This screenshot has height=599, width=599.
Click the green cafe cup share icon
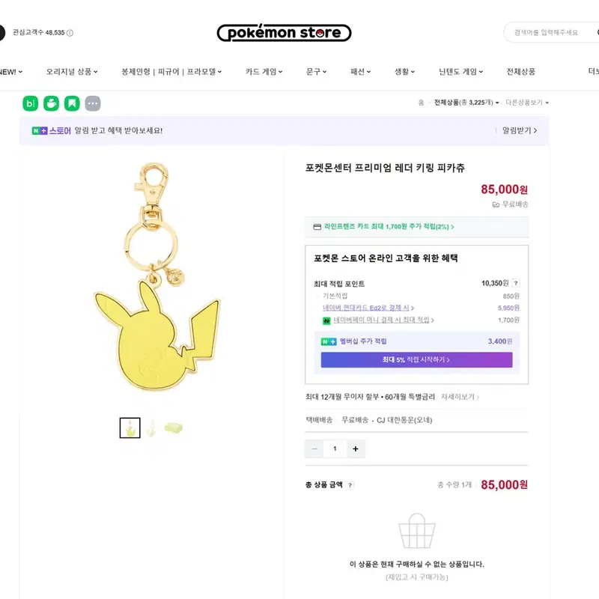click(51, 103)
